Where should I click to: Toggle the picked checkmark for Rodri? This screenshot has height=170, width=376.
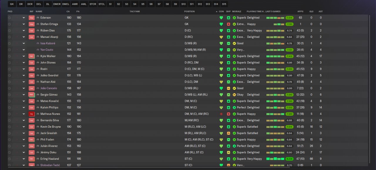tap(9, 69)
